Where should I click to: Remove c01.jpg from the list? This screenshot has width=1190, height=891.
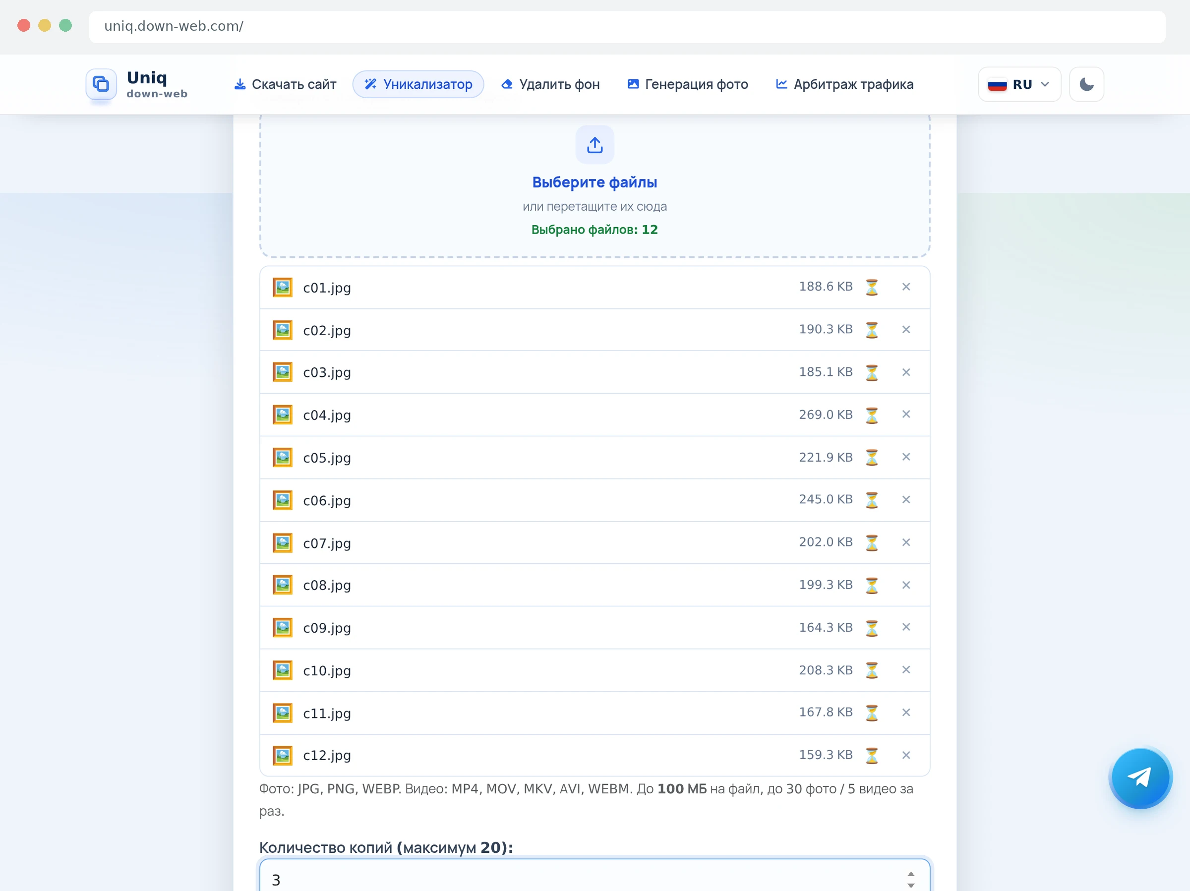[x=906, y=287]
